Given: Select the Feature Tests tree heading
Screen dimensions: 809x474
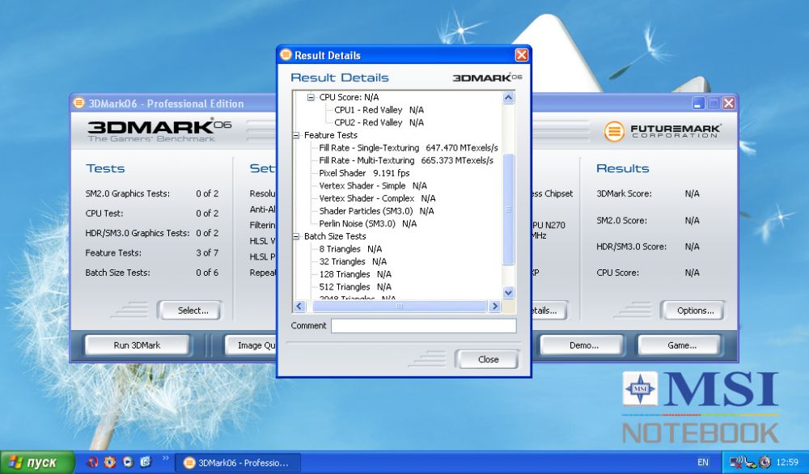Looking at the screenshot, I should click(x=331, y=135).
